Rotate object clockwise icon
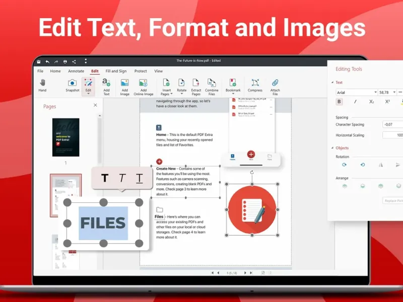Image resolution: width=403 pixels, height=302 pixels. tap(344, 165)
